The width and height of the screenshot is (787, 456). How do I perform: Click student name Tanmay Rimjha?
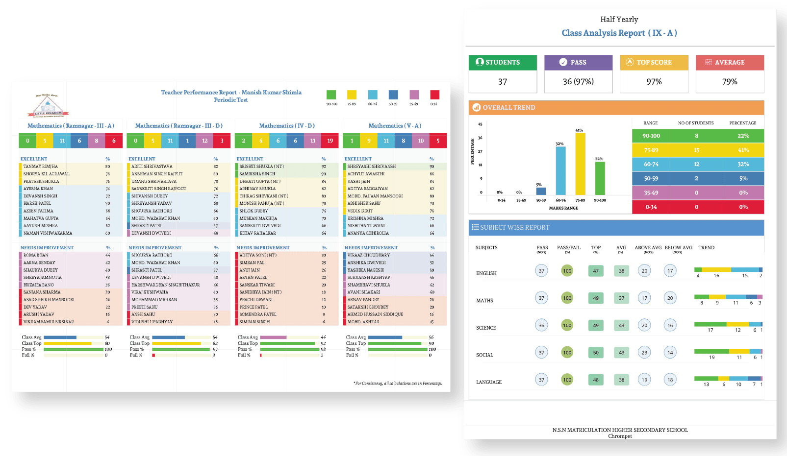click(x=41, y=167)
